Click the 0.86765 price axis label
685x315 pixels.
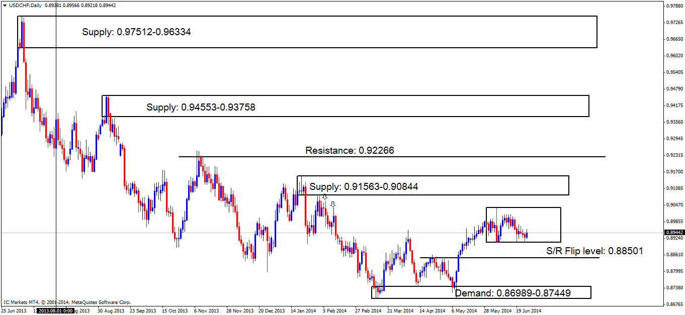[x=674, y=304]
